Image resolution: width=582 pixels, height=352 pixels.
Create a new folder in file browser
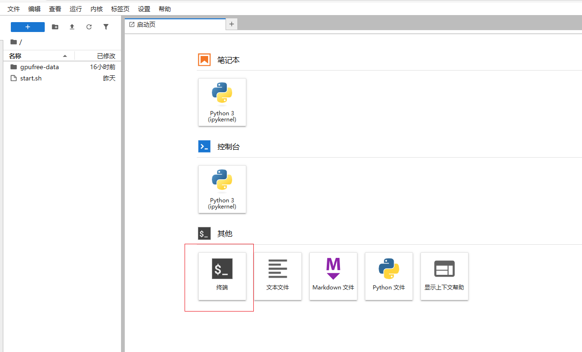tap(55, 27)
